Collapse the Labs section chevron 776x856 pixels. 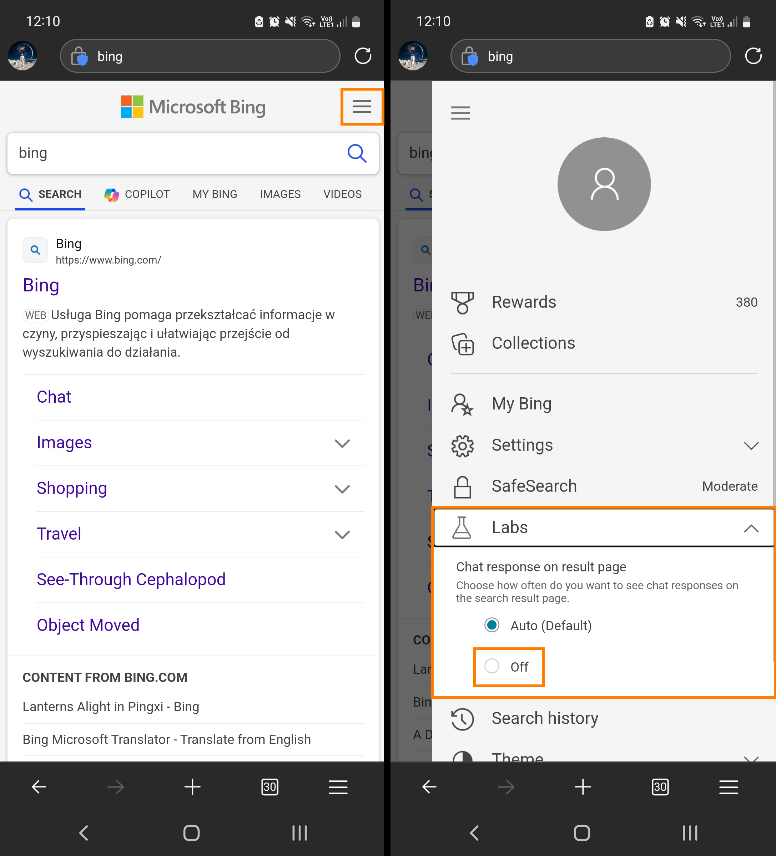click(751, 528)
